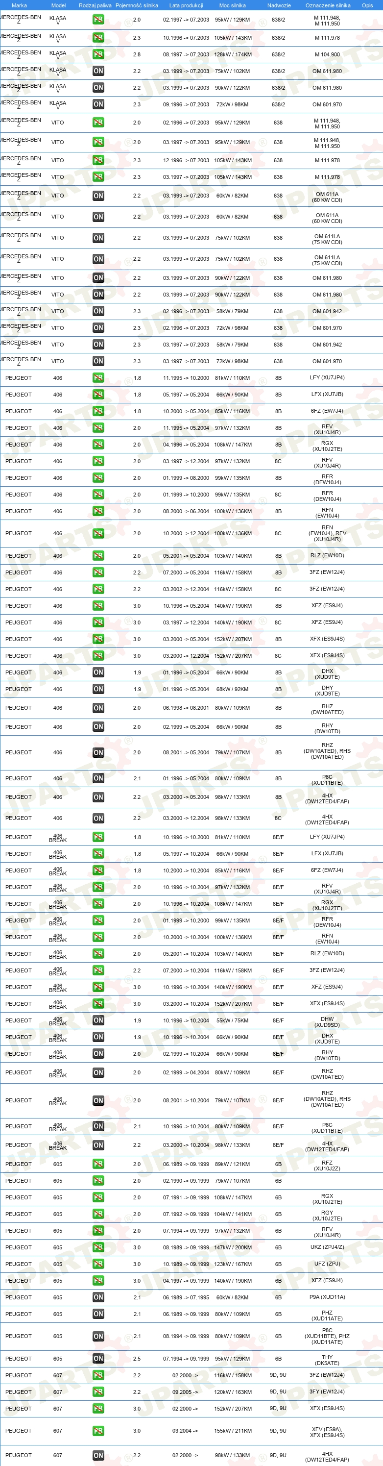Click the Moc silnika column header
The height and width of the screenshot is (1466, 383).
coord(232,5)
